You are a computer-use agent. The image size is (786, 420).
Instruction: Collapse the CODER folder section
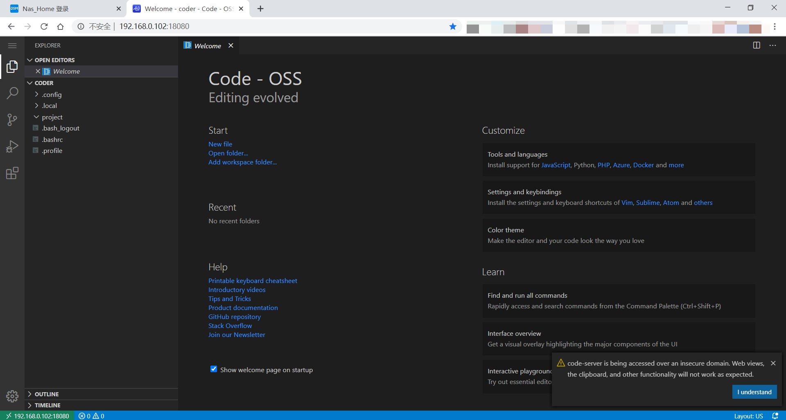[x=101, y=83]
